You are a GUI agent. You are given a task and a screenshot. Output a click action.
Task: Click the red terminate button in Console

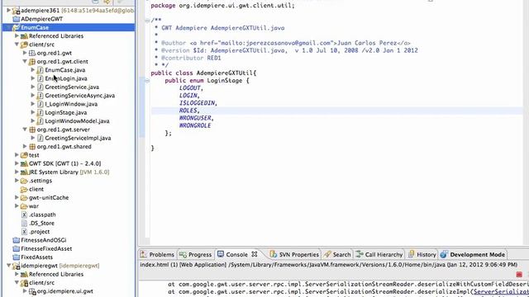click(x=519, y=275)
